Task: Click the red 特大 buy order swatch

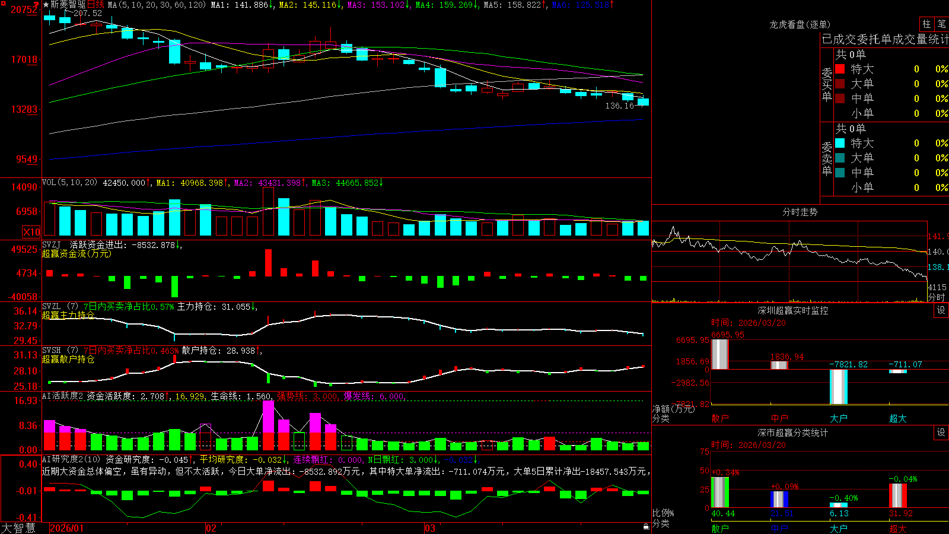Action: click(x=840, y=69)
